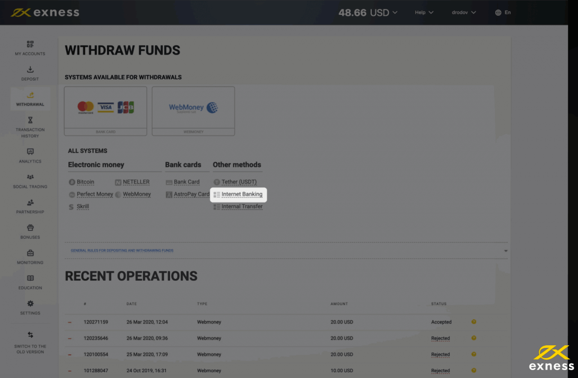Go to Social Trading

[x=30, y=181]
